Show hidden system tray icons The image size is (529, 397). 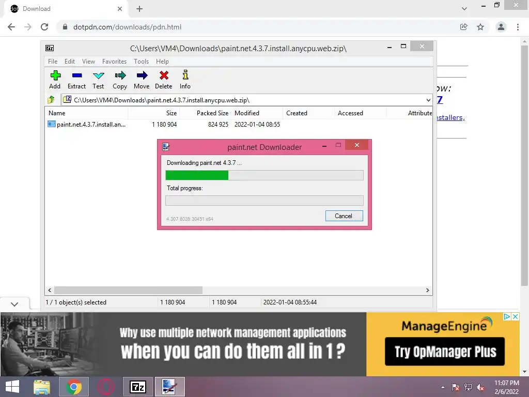tap(443, 387)
